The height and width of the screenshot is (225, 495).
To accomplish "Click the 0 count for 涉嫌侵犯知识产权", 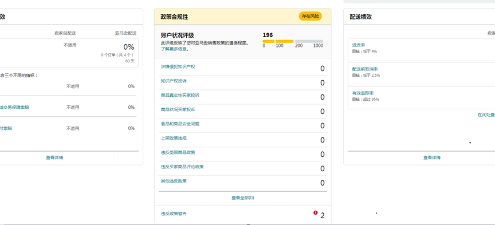I will pos(323,69).
